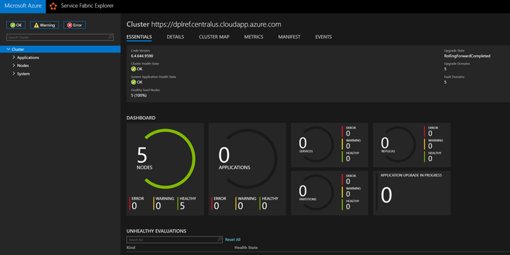Switch to the Details tab

[175, 37]
